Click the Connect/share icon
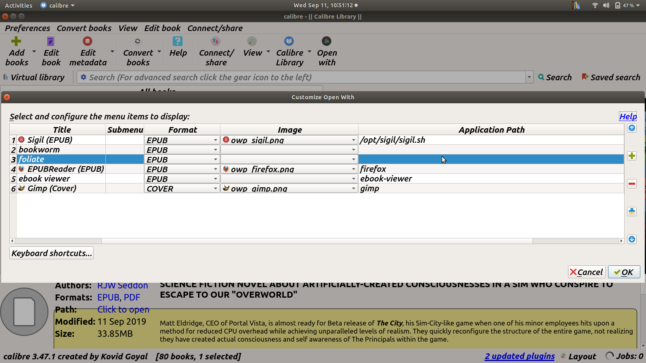The width and height of the screenshot is (646, 363). [x=216, y=41]
